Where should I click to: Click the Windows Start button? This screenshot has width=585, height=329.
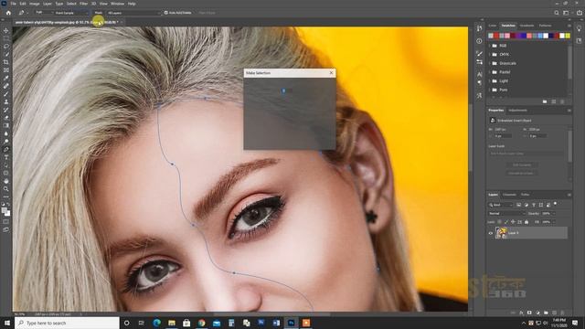point(7,323)
